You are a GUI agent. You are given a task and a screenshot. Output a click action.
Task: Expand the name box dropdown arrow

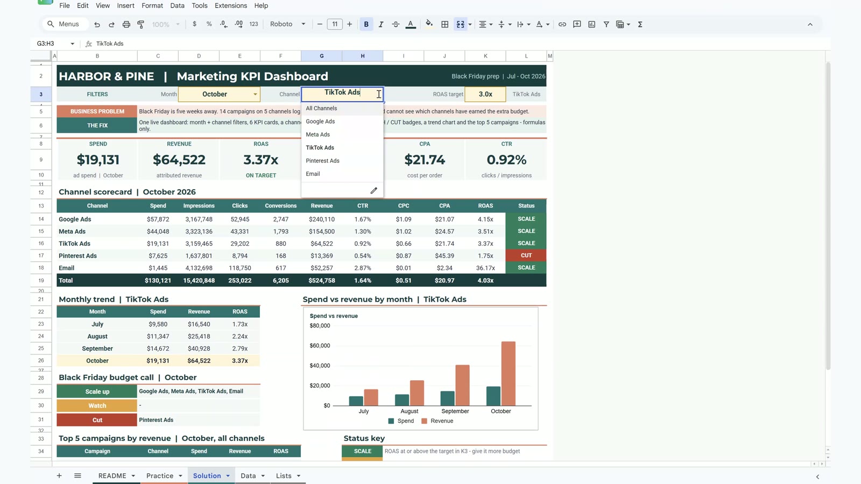click(x=72, y=44)
